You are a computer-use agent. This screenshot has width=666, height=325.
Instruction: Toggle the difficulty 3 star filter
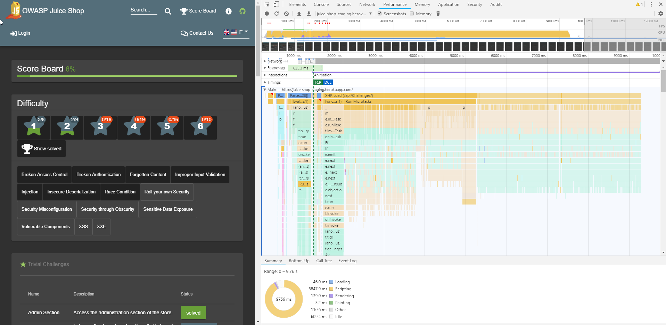click(x=100, y=128)
